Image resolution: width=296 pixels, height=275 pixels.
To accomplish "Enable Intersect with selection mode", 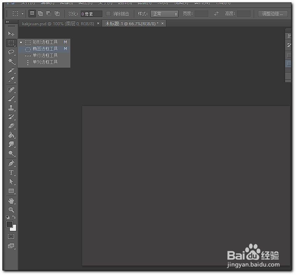I will click(x=57, y=13).
